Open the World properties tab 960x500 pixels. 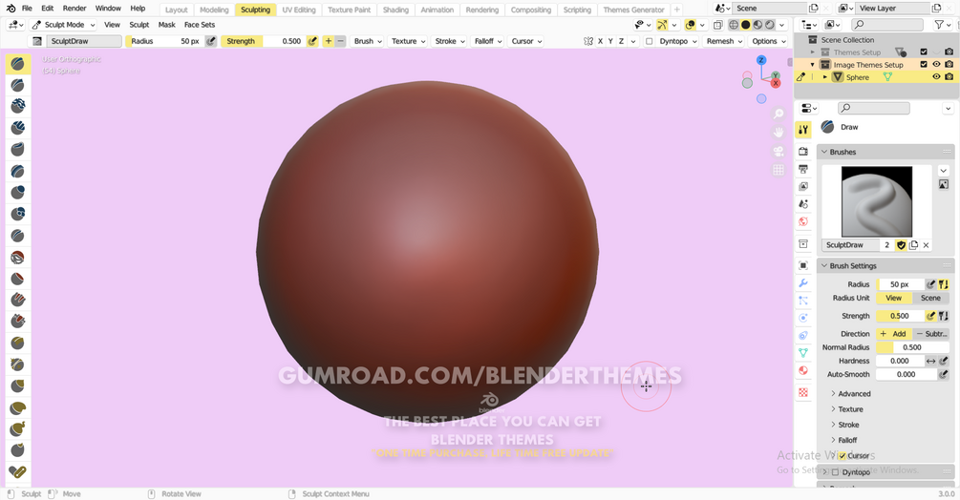803,221
